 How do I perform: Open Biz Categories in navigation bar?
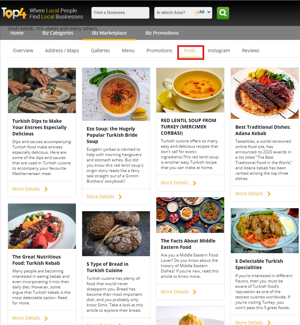point(58,33)
